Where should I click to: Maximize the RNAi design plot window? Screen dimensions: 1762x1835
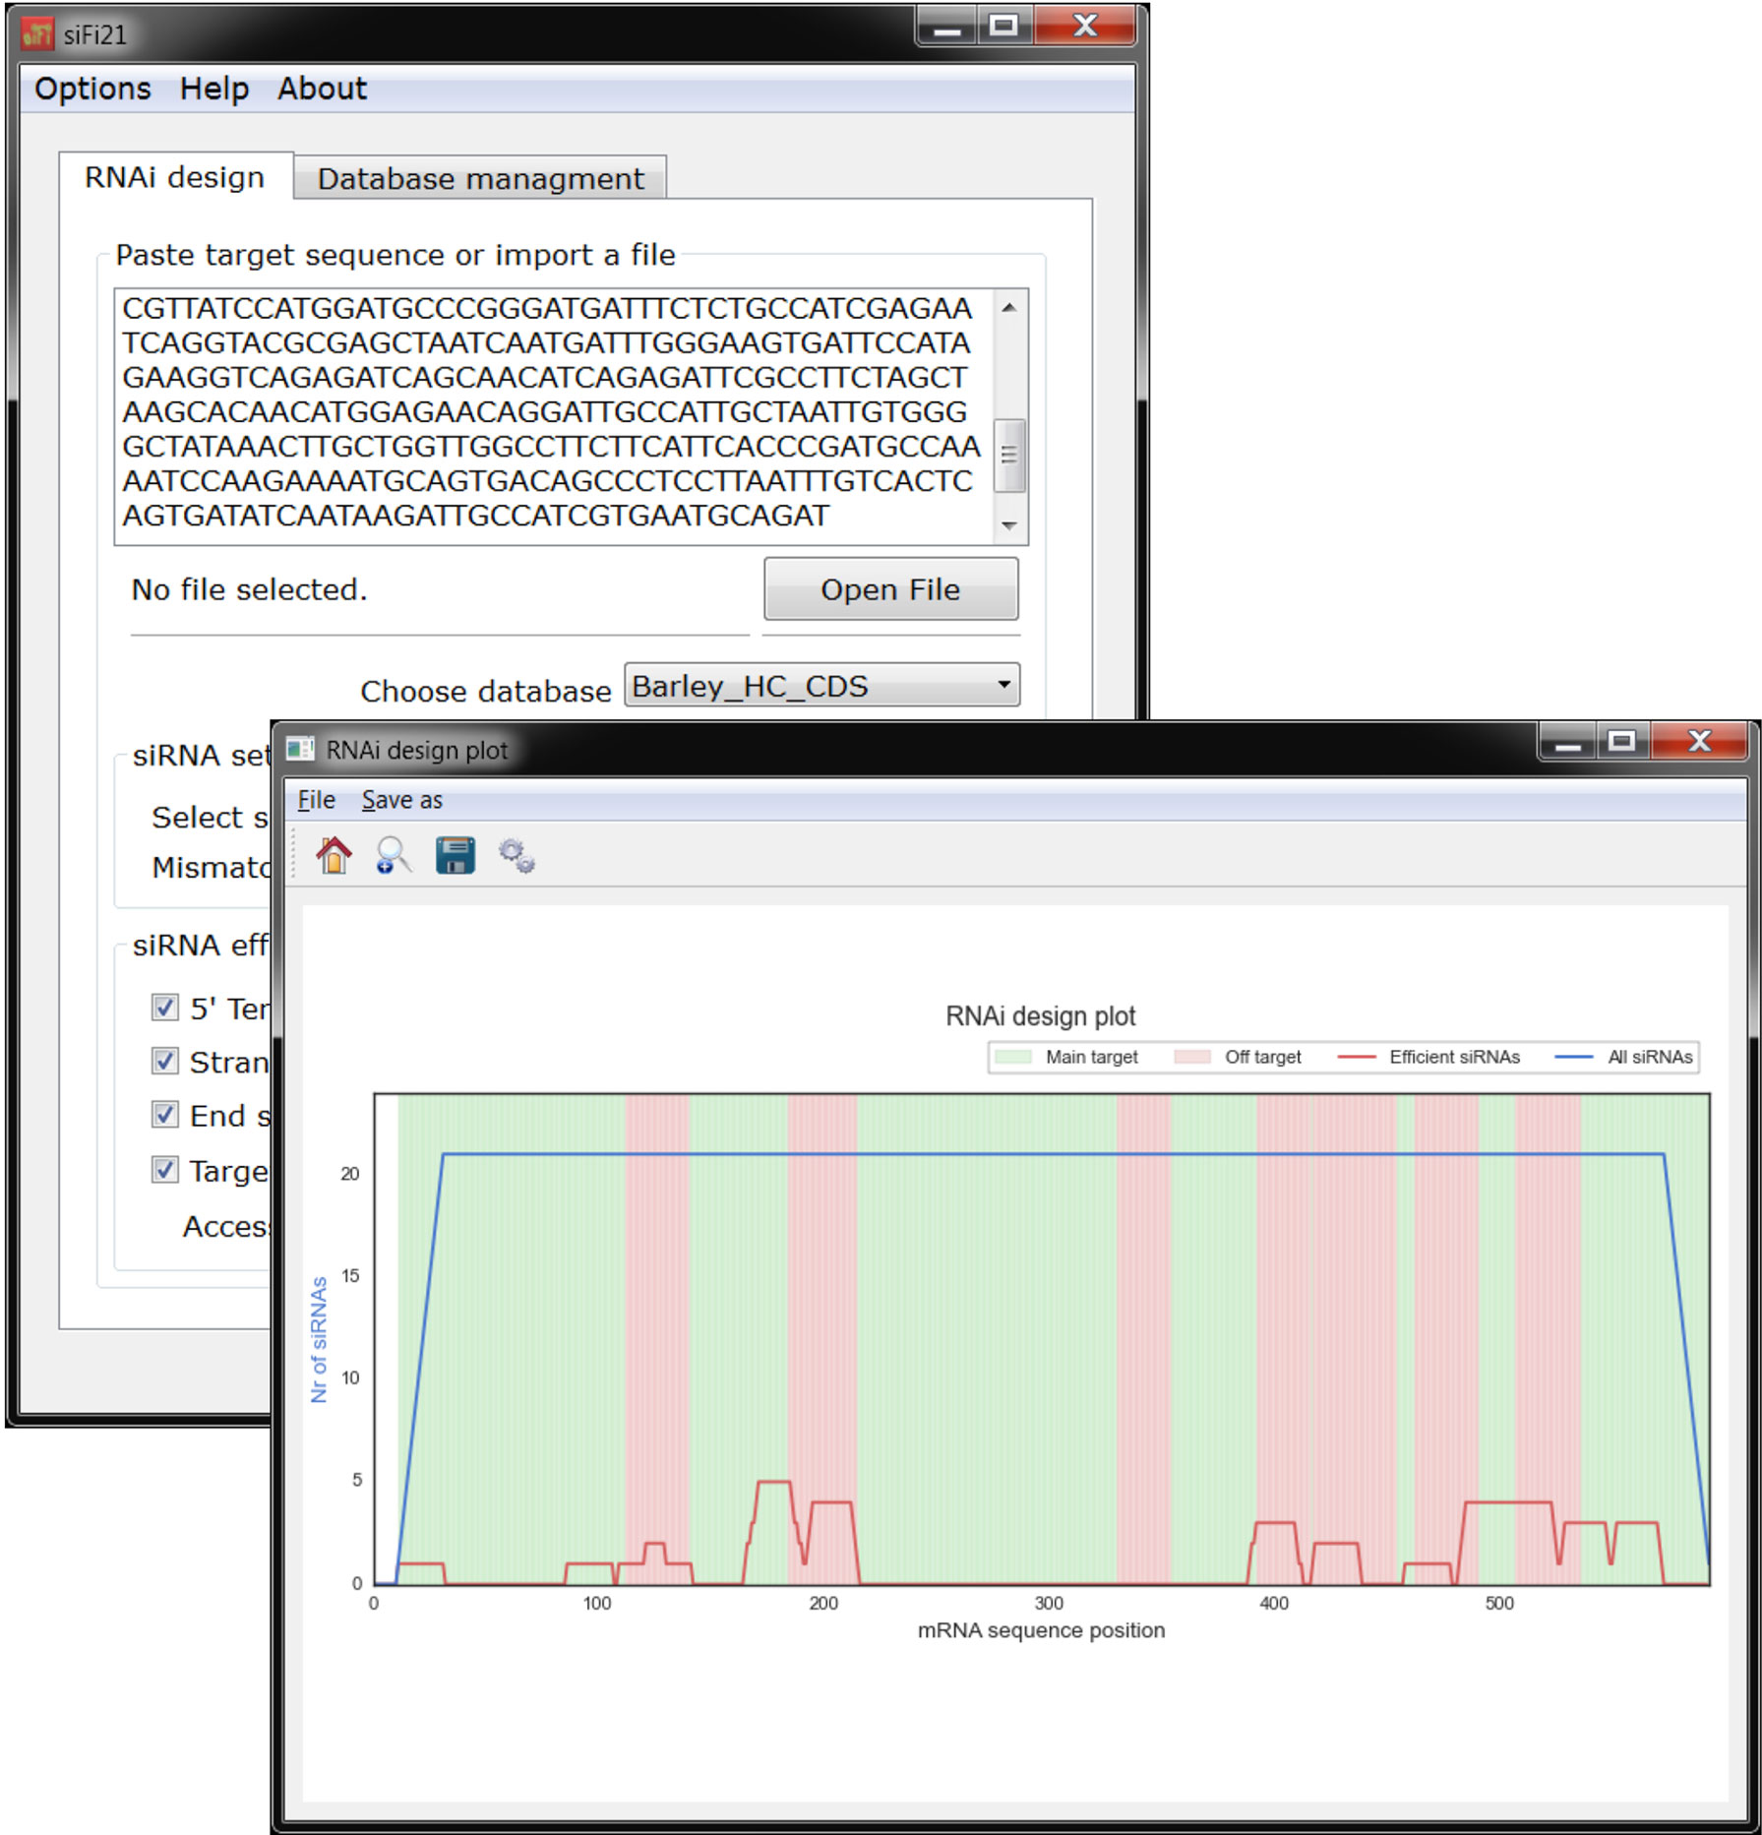click(x=1621, y=742)
